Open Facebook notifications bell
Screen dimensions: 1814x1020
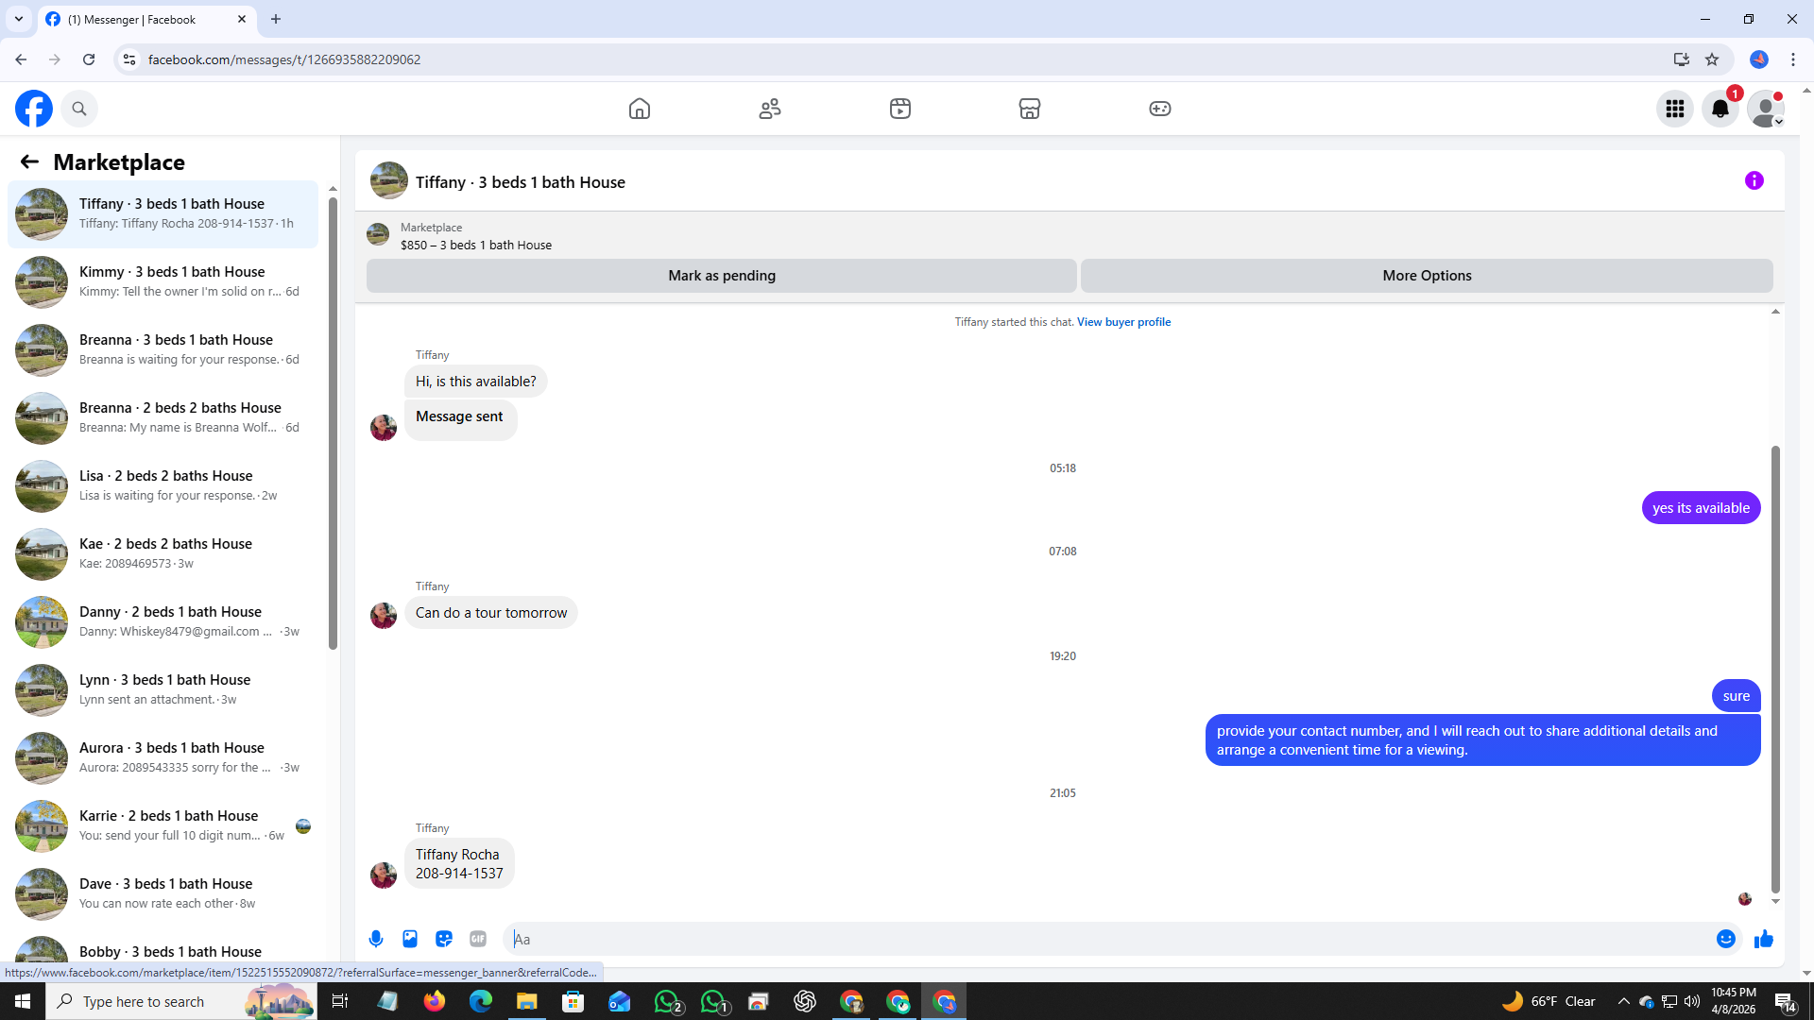pyautogui.click(x=1720, y=109)
